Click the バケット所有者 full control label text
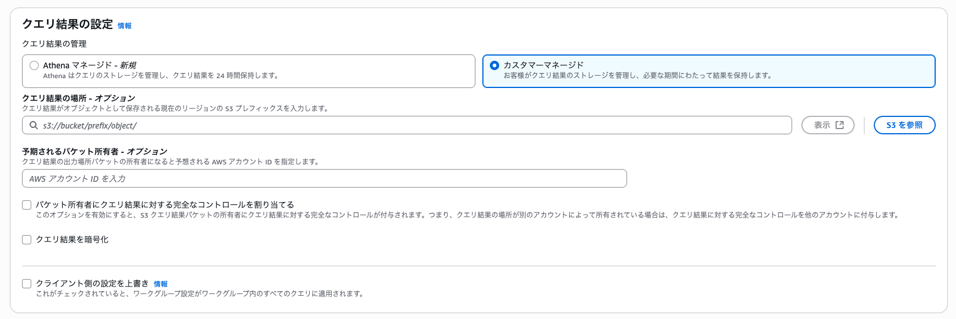956x319 pixels. click(165, 205)
